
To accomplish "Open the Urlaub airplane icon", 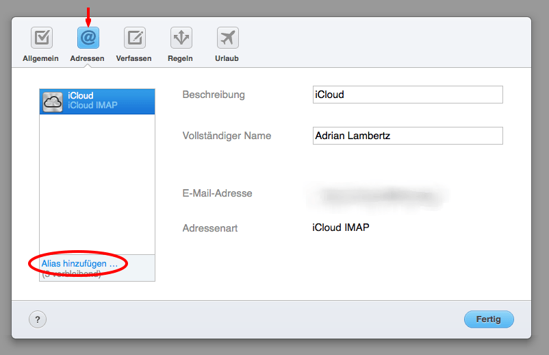I will click(x=228, y=38).
